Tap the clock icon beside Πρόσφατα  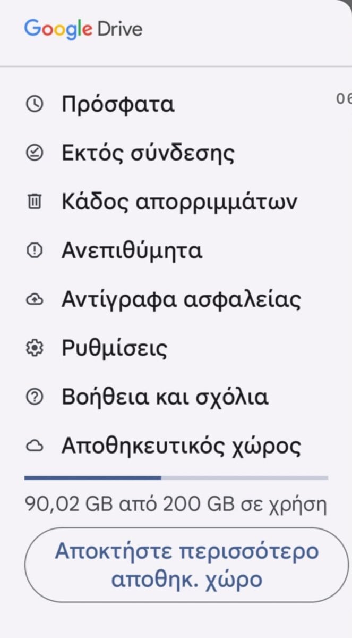tap(35, 104)
